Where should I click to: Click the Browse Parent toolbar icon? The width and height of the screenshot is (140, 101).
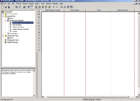point(54,7)
